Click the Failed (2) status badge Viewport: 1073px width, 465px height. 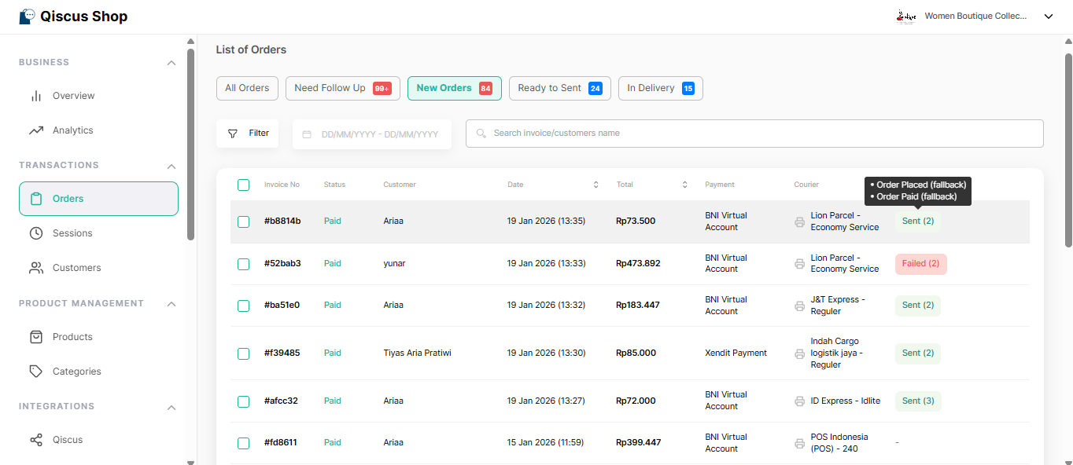coord(920,264)
